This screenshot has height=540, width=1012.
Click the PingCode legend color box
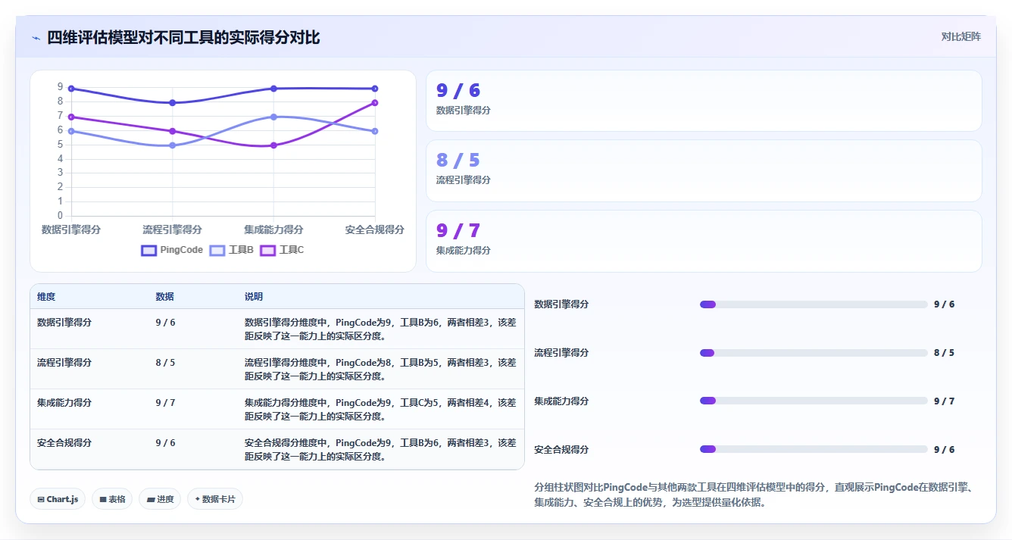148,250
